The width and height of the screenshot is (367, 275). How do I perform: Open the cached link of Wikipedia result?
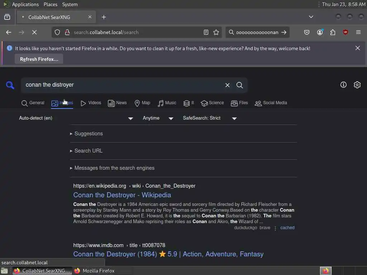click(287, 227)
